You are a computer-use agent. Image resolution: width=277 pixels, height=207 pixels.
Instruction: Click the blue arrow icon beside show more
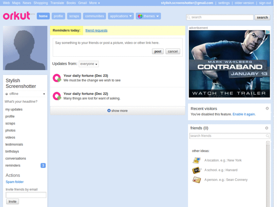pyautogui.click(x=109, y=110)
